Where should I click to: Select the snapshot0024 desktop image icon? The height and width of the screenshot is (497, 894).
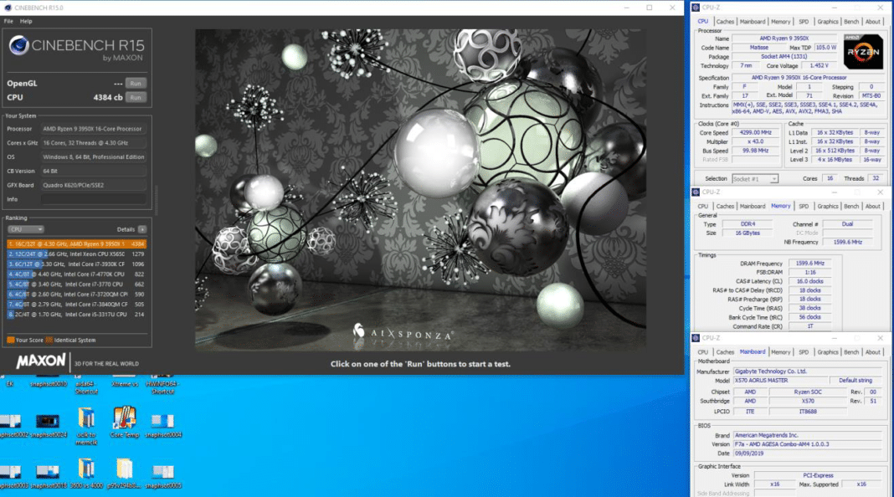click(x=48, y=425)
